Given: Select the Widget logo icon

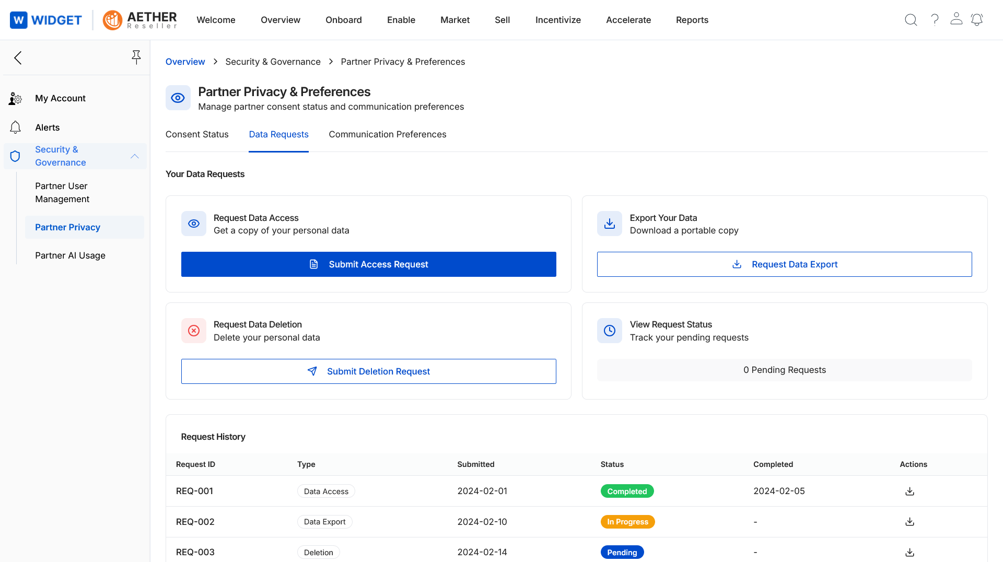Looking at the screenshot, I should 19,20.
